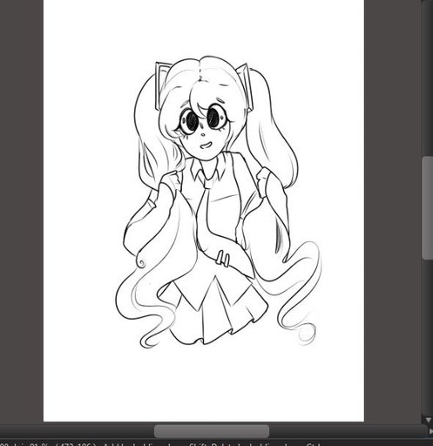The image size is (433, 446).
Task: Click vertical scrollbar track above the thumb
Action: click(x=427, y=78)
